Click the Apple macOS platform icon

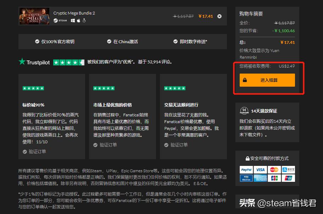(79, 21)
